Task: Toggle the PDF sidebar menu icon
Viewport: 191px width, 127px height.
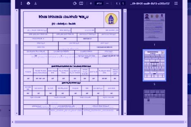Action: (x=176, y=3)
